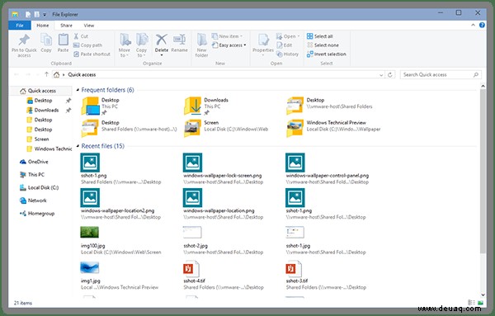Click the 21 items status text
Screen dimensions: 495x316
click(23, 303)
